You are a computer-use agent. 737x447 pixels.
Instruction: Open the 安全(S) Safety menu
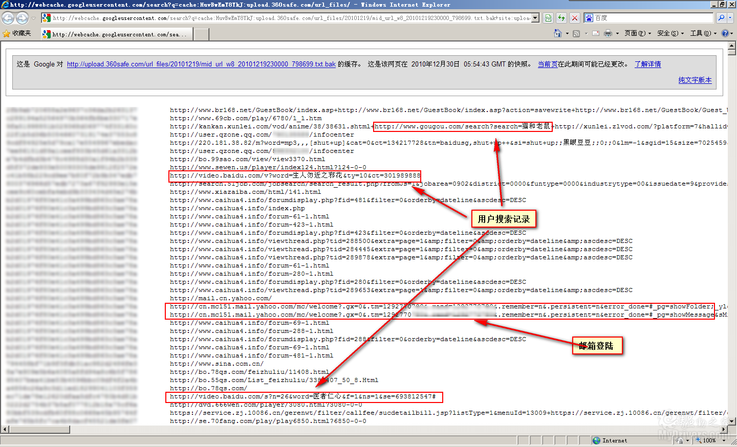coord(670,33)
